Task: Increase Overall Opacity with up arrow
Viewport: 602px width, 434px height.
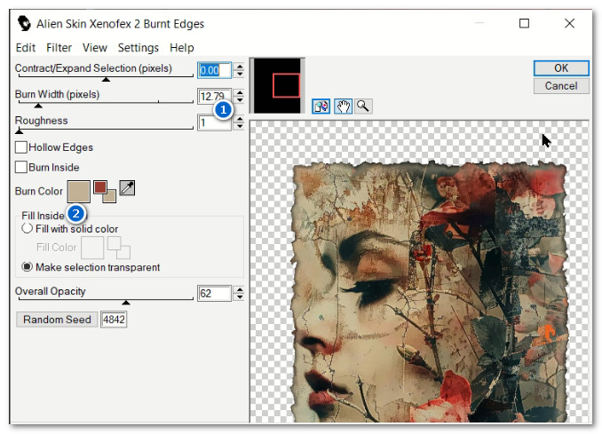Action: coord(240,289)
